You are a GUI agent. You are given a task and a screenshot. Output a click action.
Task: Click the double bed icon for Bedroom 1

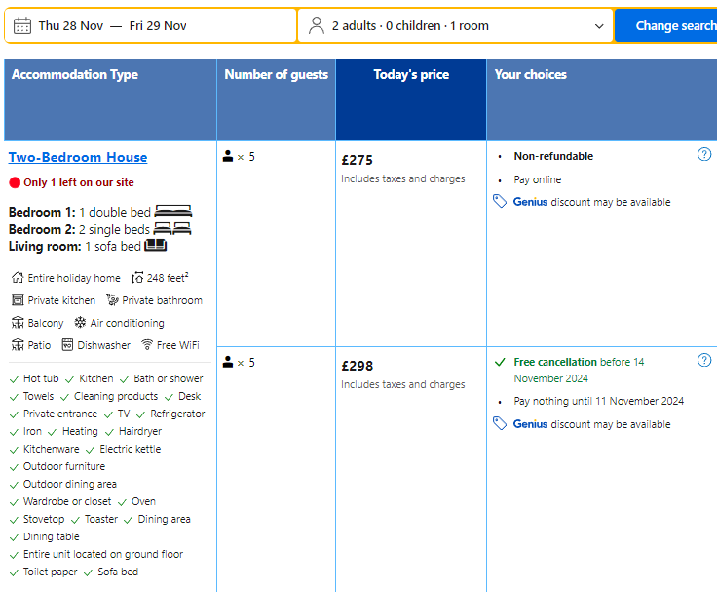173,211
